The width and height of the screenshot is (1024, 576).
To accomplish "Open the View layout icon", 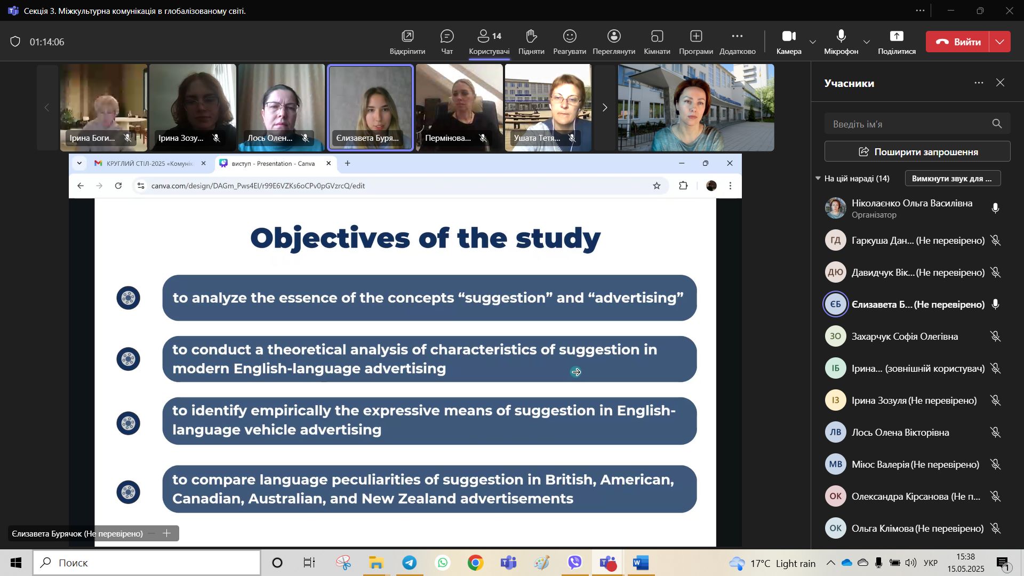I will coord(614,36).
